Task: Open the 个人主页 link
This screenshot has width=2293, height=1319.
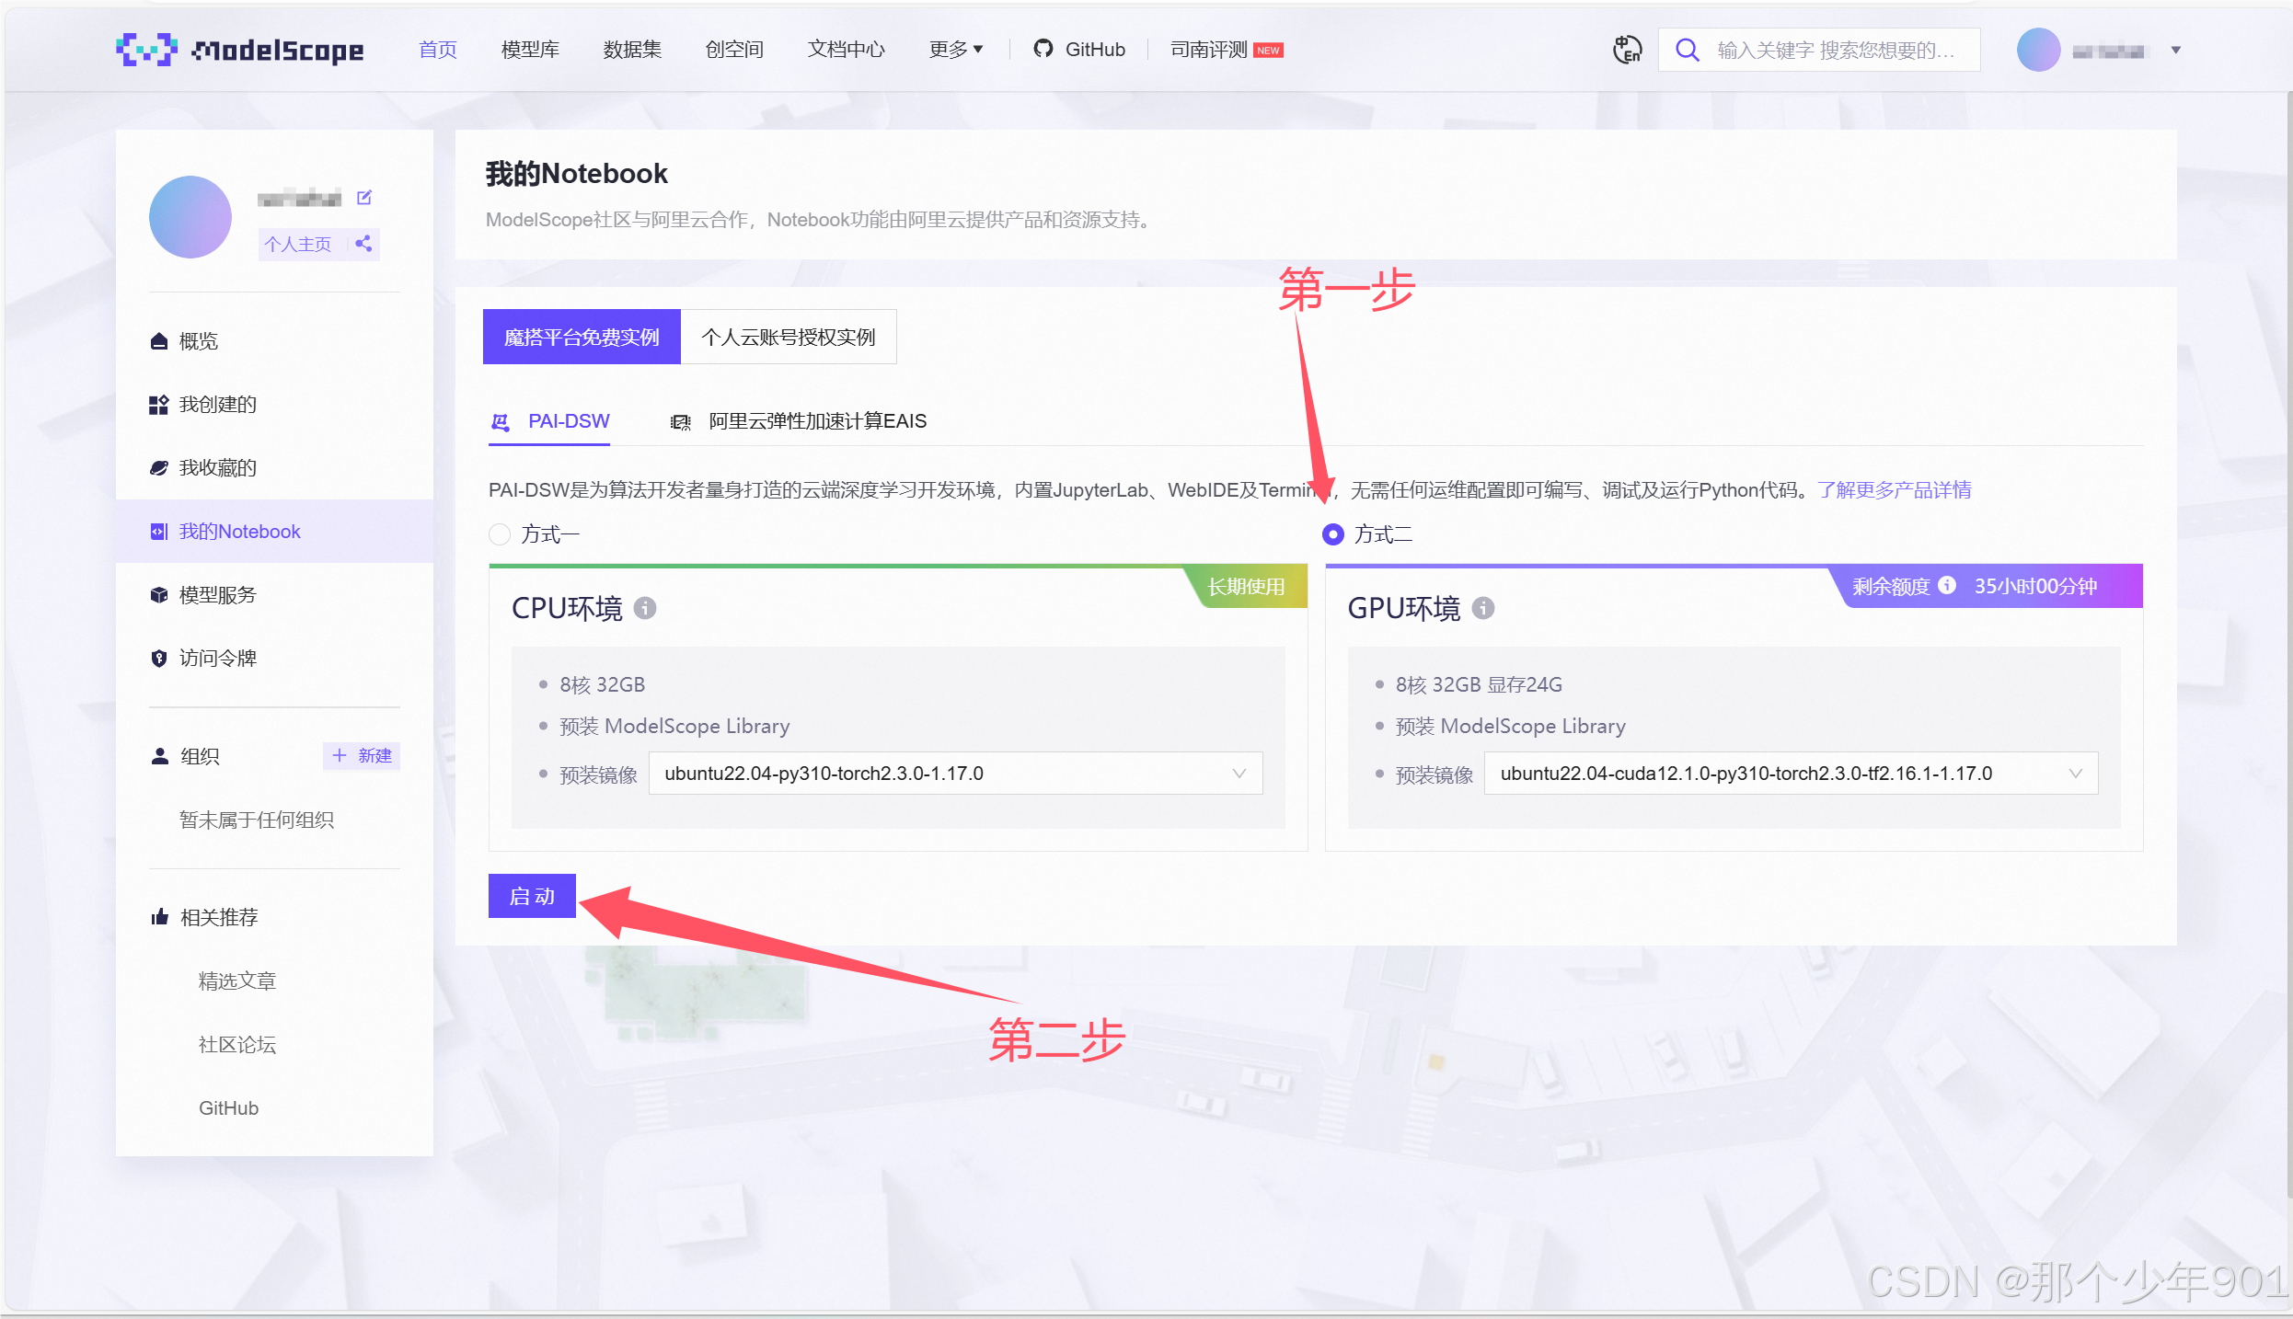Action: point(298,244)
